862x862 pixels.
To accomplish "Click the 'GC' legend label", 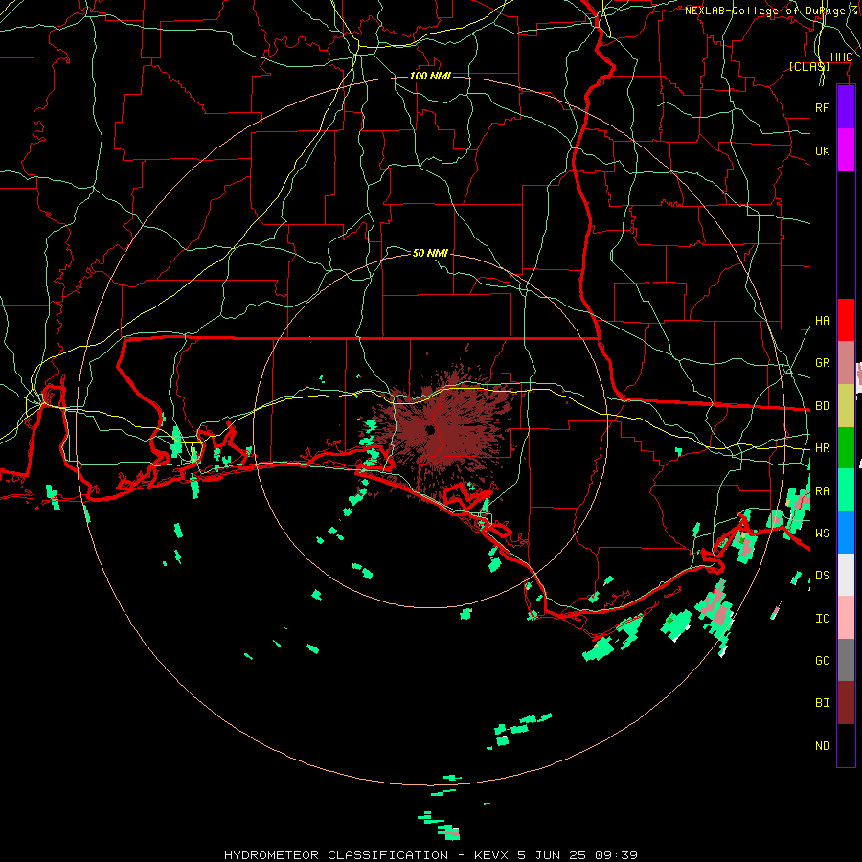I will pyautogui.click(x=822, y=661).
